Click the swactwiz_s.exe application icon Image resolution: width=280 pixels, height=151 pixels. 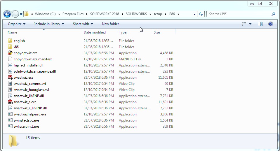click(10, 102)
